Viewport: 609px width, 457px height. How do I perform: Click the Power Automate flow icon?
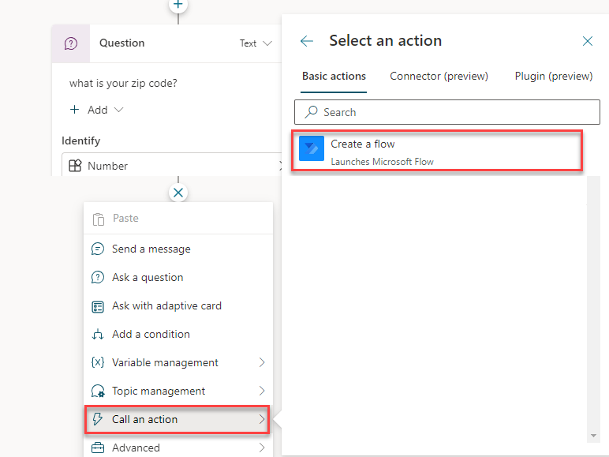coord(312,148)
